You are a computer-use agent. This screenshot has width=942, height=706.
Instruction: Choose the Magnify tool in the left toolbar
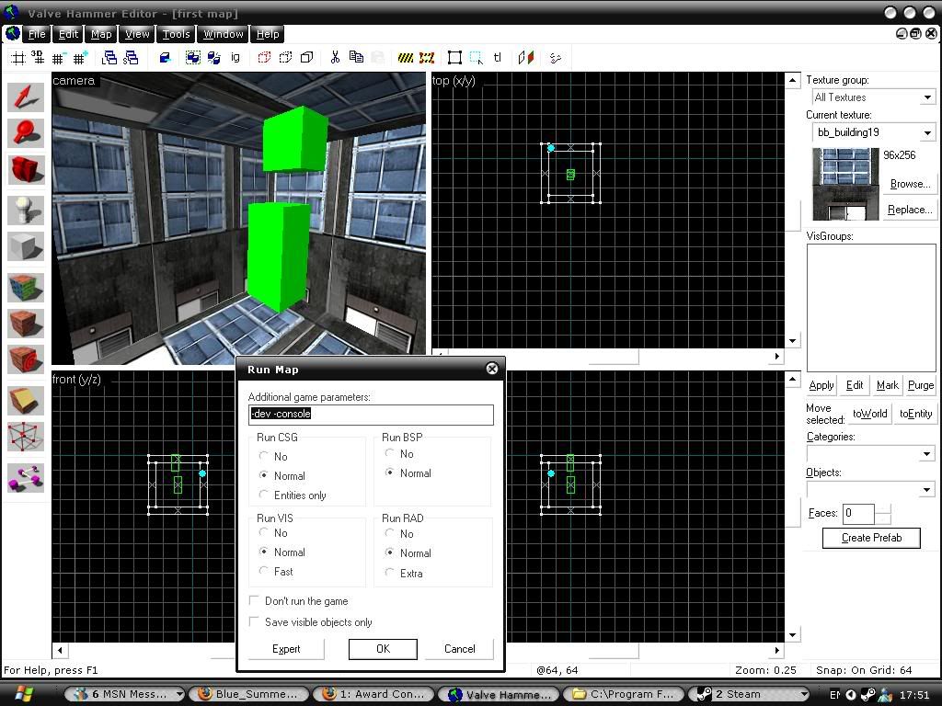[26, 133]
